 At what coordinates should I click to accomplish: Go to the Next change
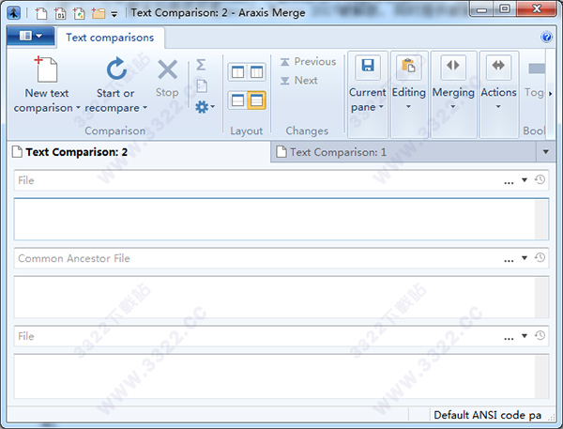(299, 80)
